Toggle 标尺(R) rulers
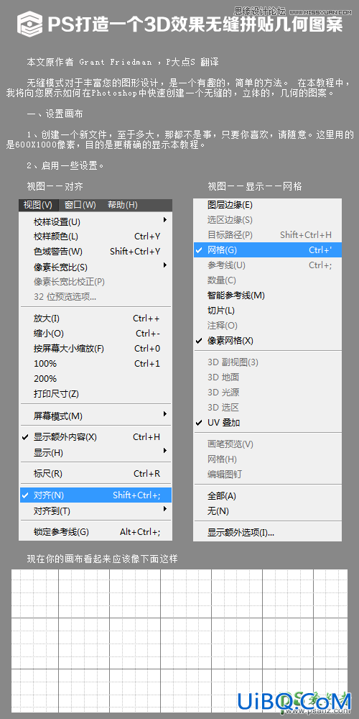359x719 pixels. point(95,474)
